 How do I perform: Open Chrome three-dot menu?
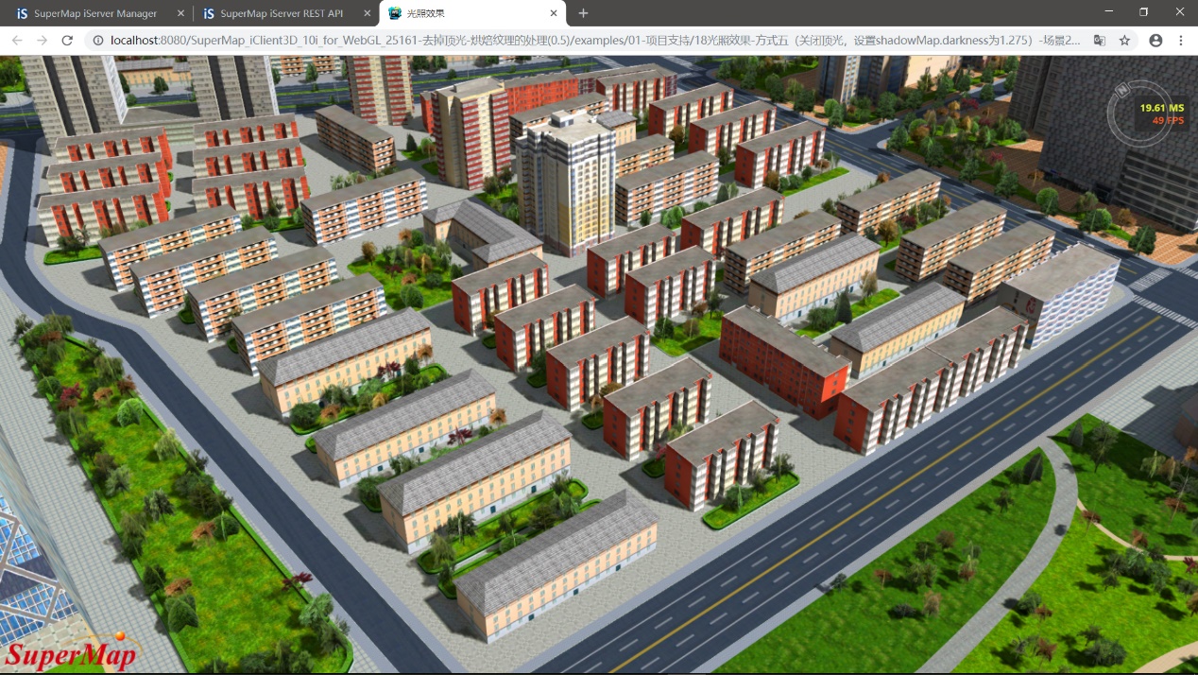(x=1181, y=41)
